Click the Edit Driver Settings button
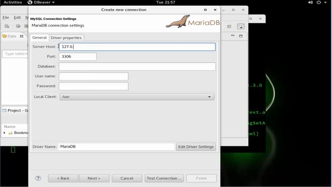The width and height of the screenshot is (332, 187). (x=196, y=146)
